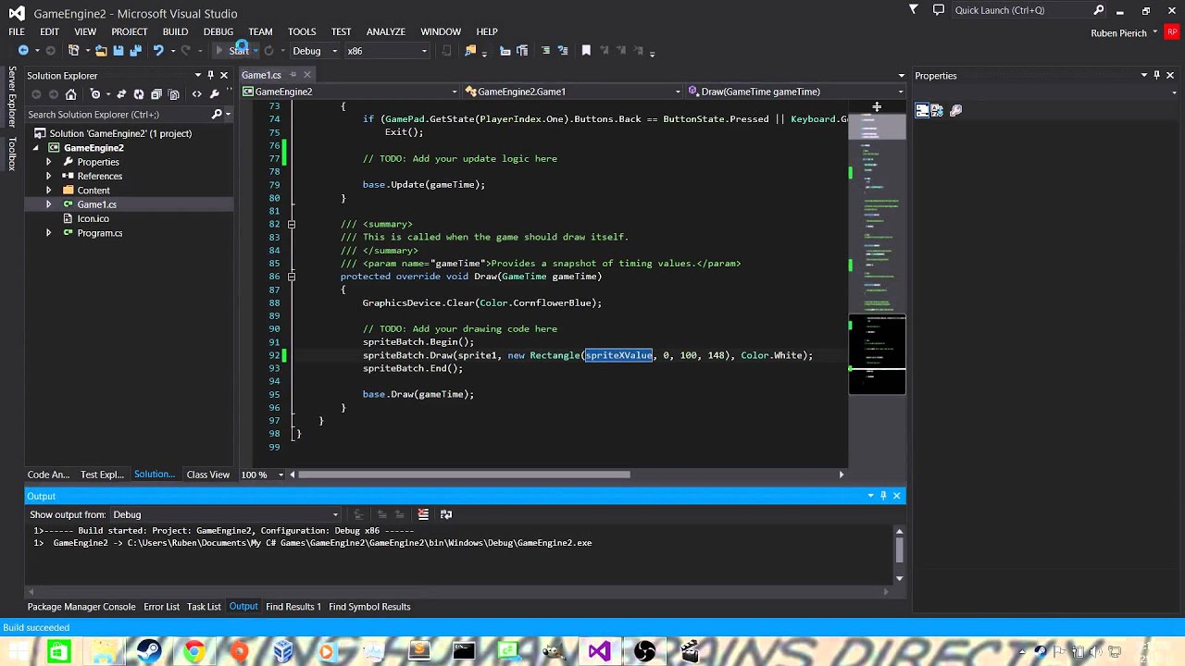Select Game1.cs in Solution Explorer
1185x666 pixels.
(96, 204)
